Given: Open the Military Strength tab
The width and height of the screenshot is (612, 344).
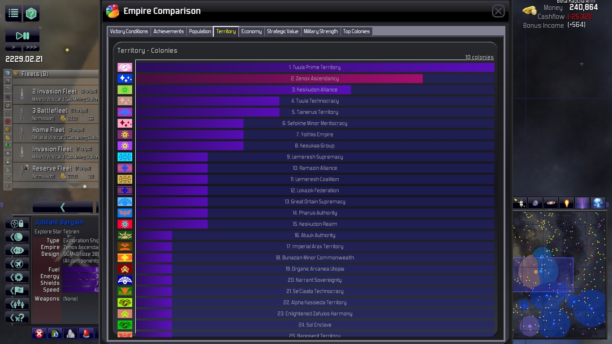Looking at the screenshot, I should (x=321, y=31).
